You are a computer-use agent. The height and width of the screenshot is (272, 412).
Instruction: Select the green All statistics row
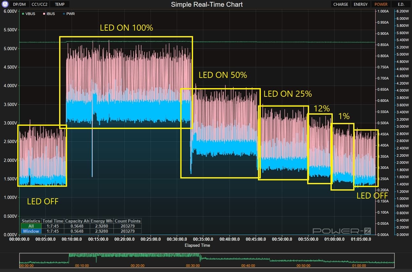(x=31, y=226)
